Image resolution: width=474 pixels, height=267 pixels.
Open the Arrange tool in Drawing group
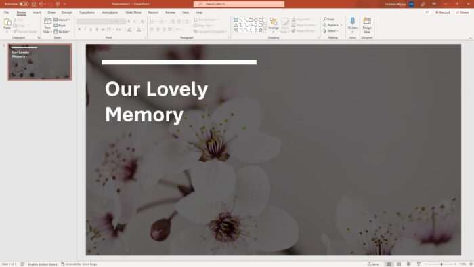pos(274,24)
